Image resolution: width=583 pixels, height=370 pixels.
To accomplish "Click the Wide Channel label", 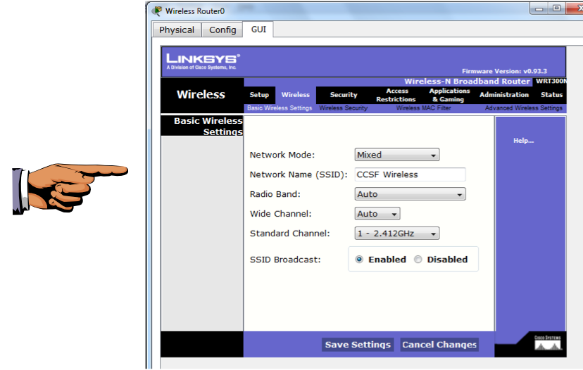I will [x=281, y=214].
